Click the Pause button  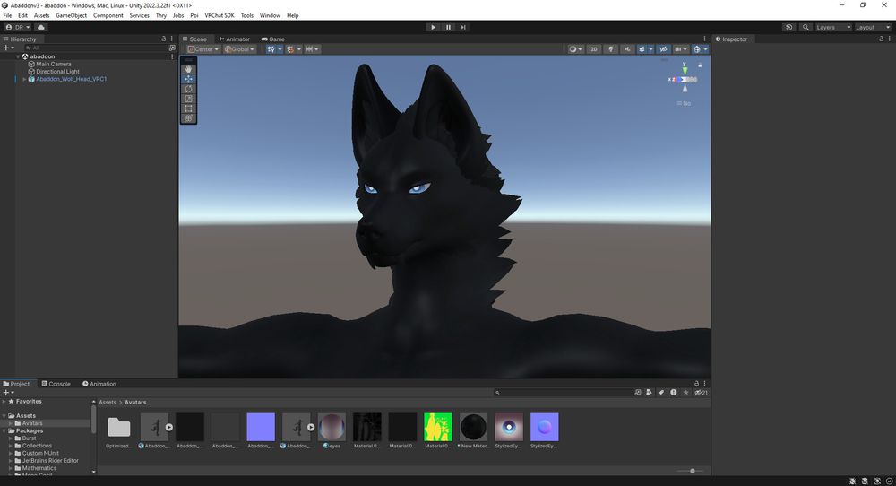click(448, 27)
